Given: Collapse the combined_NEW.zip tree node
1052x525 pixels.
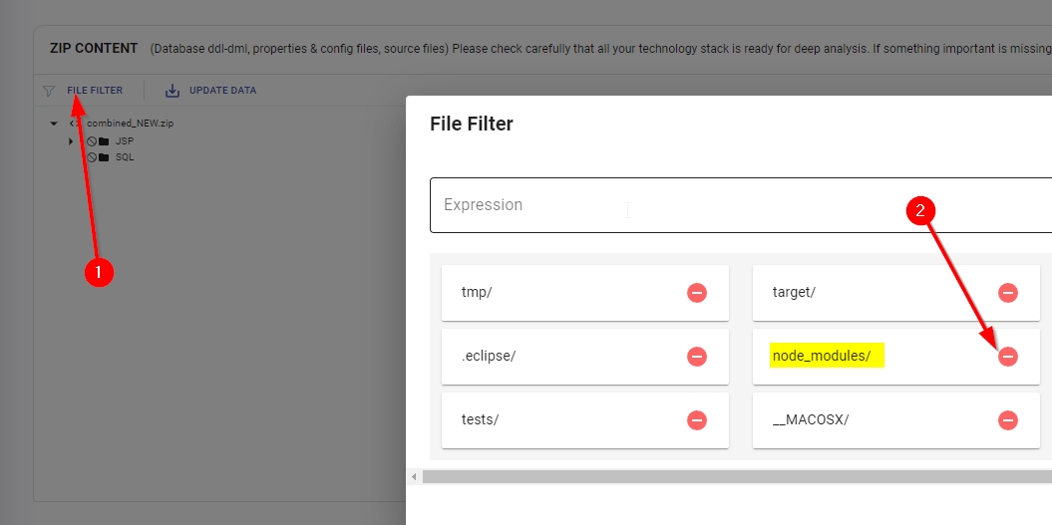Looking at the screenshot, I should point(54,124).
